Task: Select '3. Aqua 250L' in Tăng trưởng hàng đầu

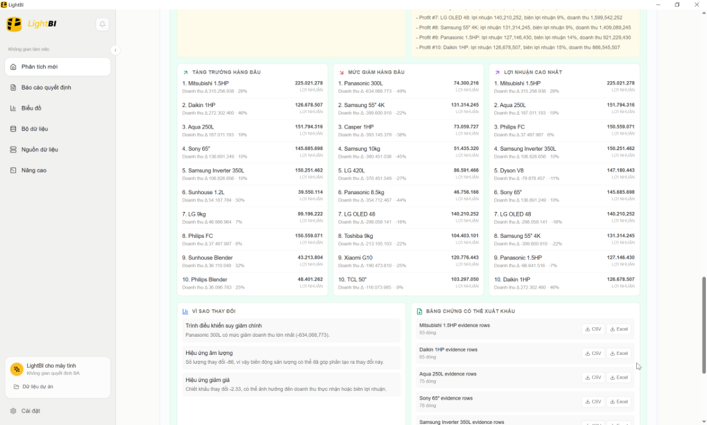Action: coord(252,131)
